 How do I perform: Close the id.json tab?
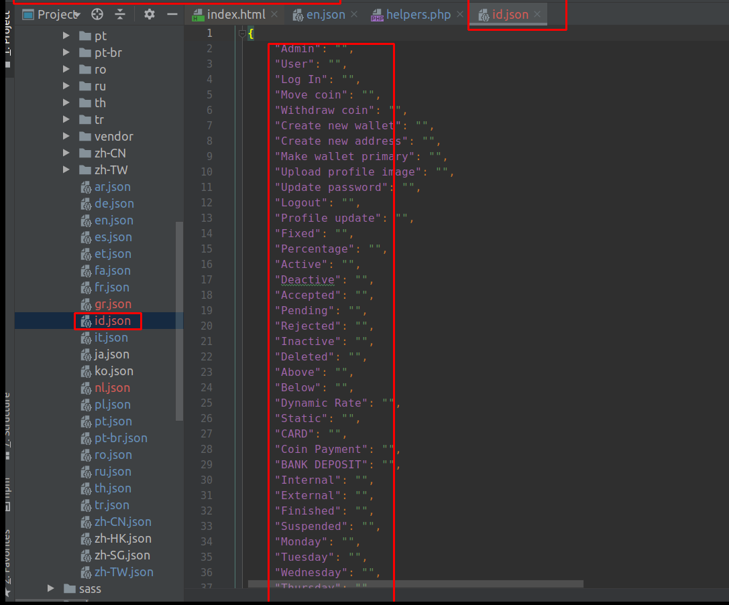537,14
